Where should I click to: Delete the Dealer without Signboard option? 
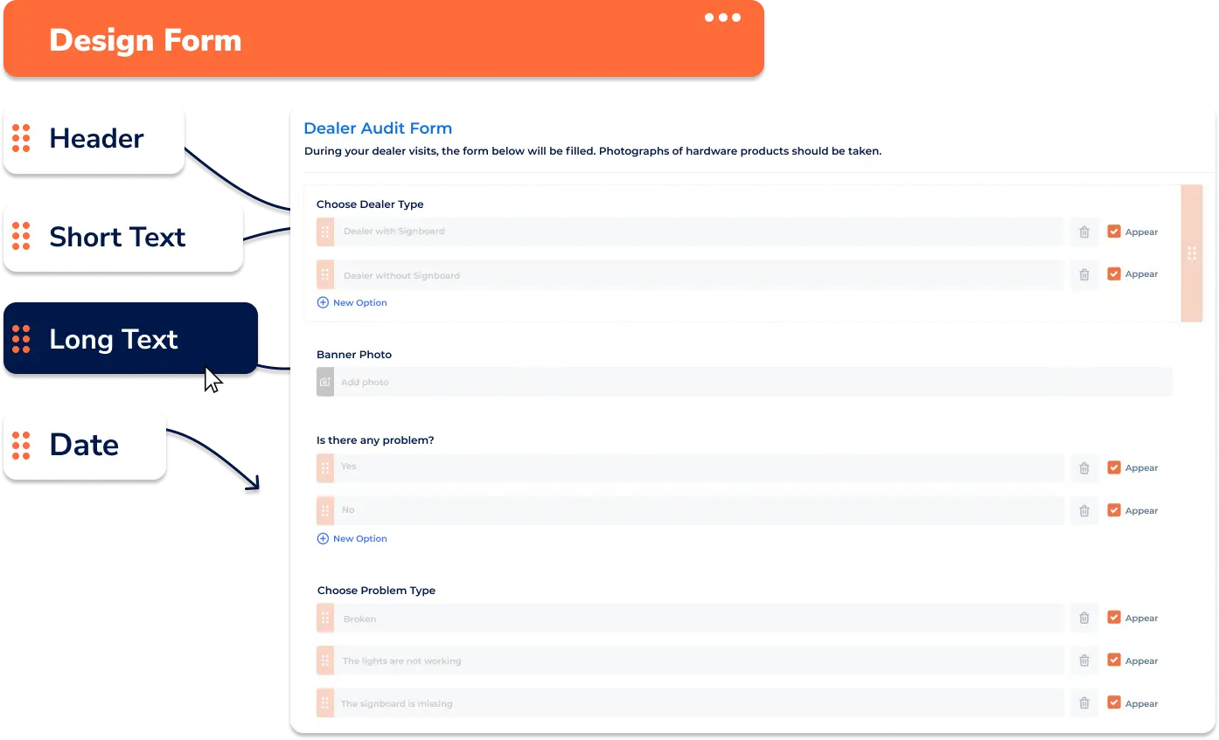(1083, 274)
